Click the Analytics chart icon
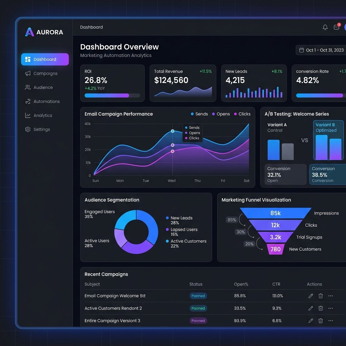Viewport: 346px width, 346px height. tap(28, 116)
